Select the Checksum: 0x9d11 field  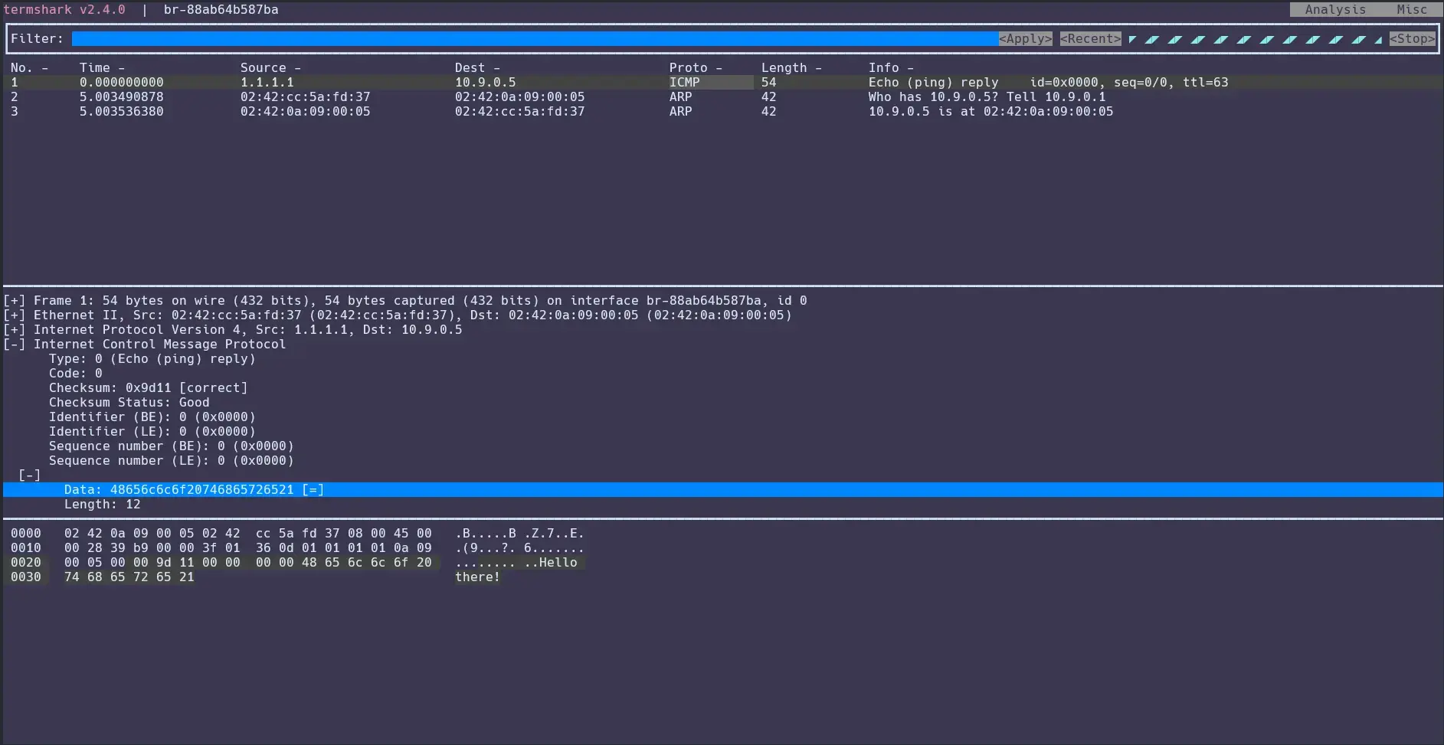pos(148,387)
